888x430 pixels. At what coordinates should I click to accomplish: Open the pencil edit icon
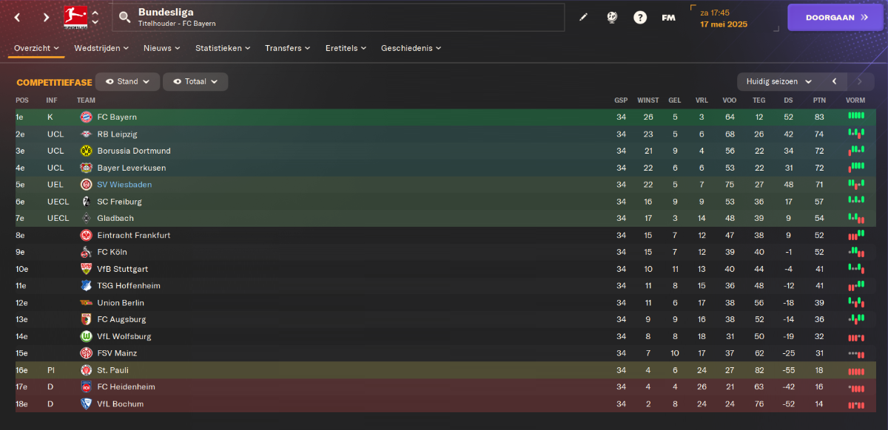pos(583,17)
